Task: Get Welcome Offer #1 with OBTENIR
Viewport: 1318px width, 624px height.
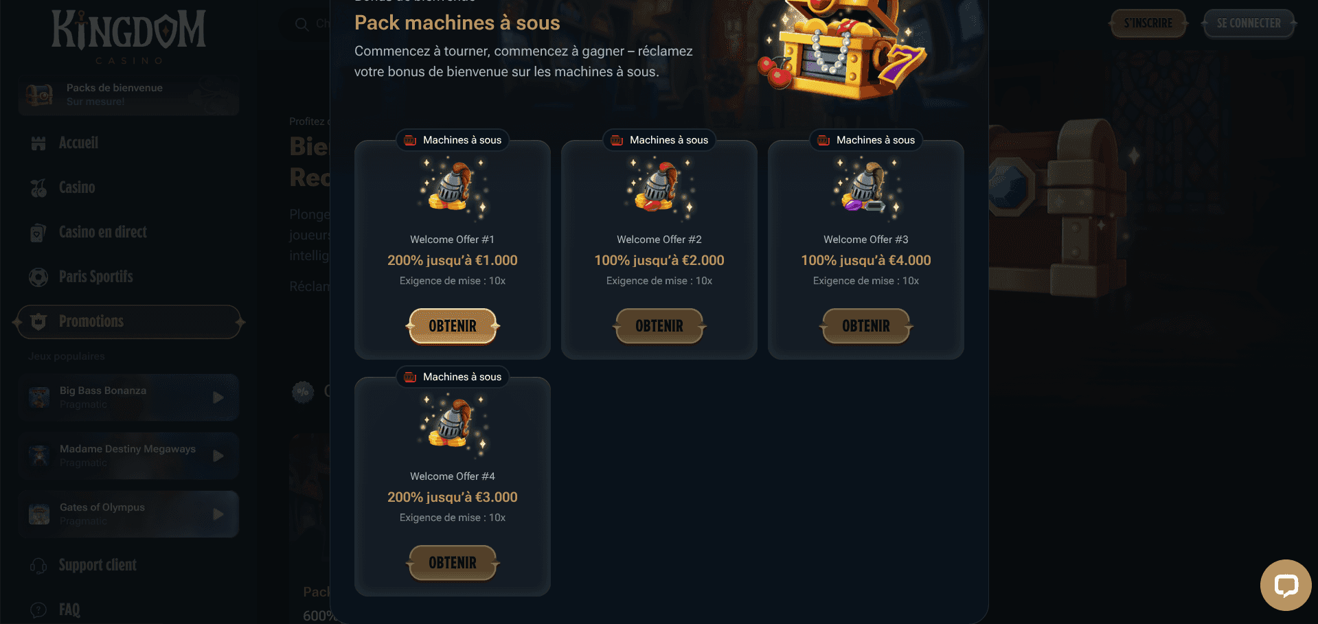Action: tap(453, 326)
